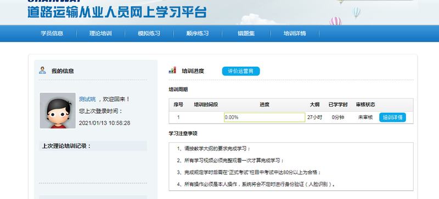Image resolution: width=439 pixels, height=199 pixels.
Task: Click the 评价运营商 button
Action: point(241,71)
